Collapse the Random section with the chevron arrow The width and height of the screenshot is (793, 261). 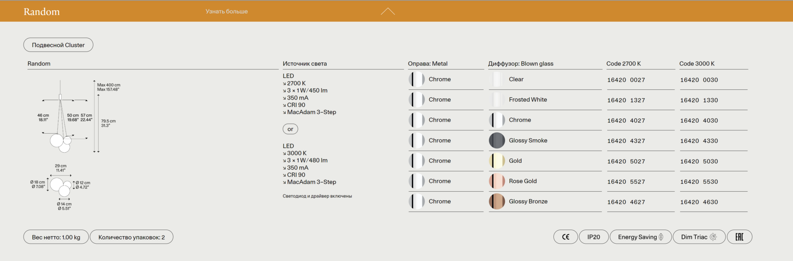click(387, 12)
